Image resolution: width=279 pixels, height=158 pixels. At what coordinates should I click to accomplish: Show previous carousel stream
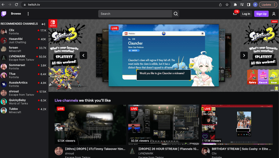tap(83, 55)
